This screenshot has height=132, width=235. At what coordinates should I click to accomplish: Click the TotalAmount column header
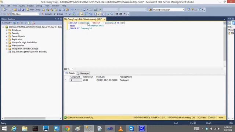[88, 77]
